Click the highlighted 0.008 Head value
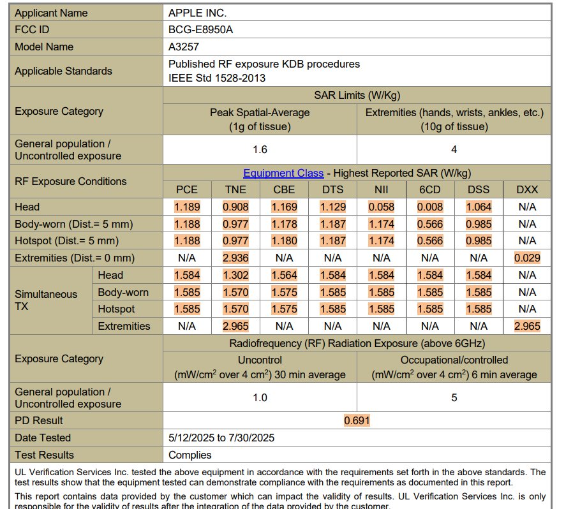This screenshot has height=509, width=580. (x=430, y=207)
